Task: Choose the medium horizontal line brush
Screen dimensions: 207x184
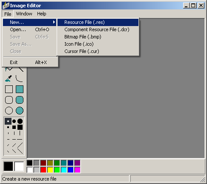Action: tap(14, 139)
